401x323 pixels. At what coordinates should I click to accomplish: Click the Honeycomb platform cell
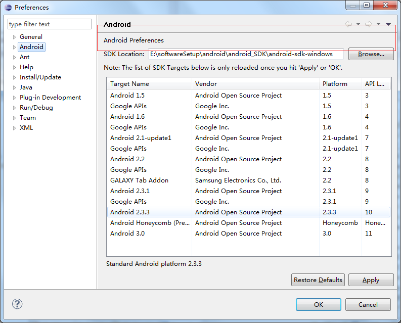(x=340, y=223)
